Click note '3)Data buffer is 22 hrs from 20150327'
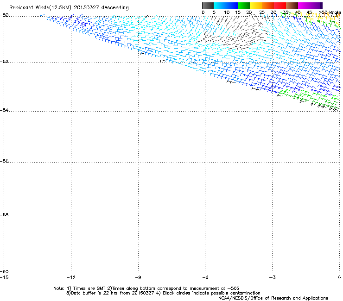Viewport: 343px width, 301px height. [110, 293]
